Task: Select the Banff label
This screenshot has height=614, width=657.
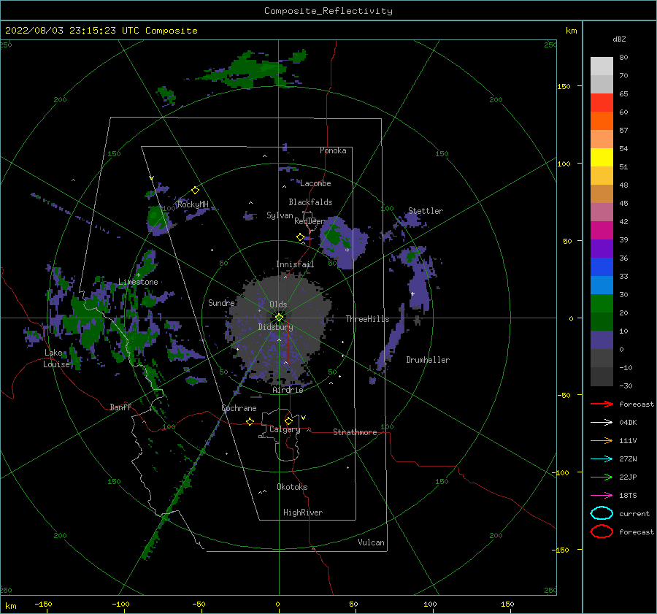Action: click(120, 407)
